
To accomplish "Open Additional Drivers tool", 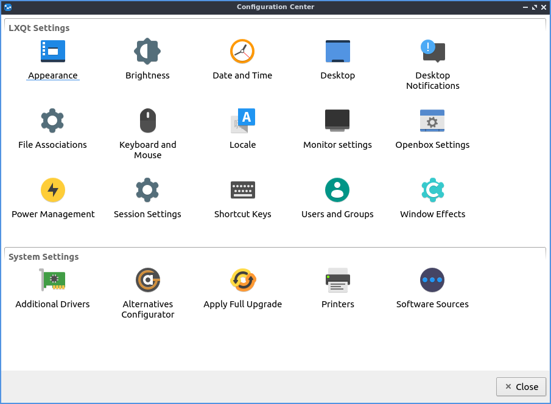I will click(52, 280).
